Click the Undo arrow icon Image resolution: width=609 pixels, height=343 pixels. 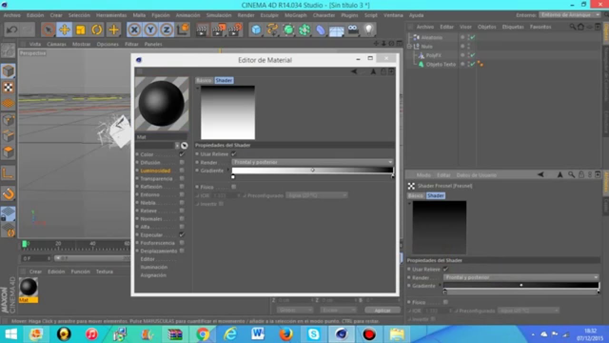12,30
